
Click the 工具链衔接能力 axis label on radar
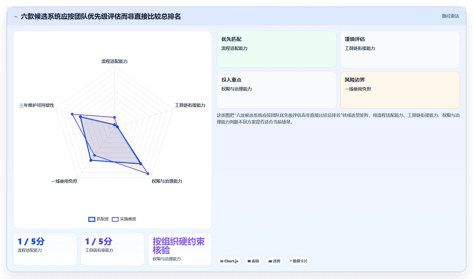pyautogui.click(x=190, y=105)
